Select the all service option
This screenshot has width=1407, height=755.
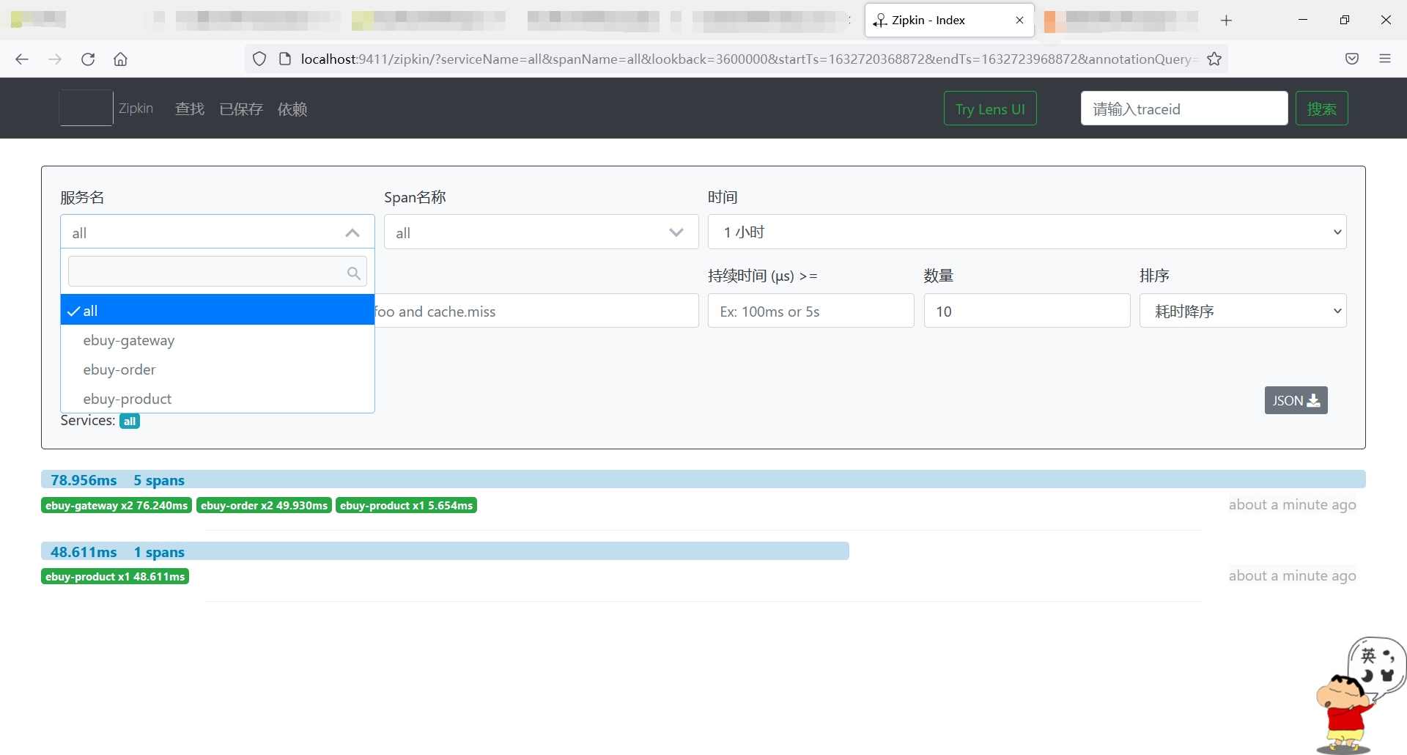[218, 310]
